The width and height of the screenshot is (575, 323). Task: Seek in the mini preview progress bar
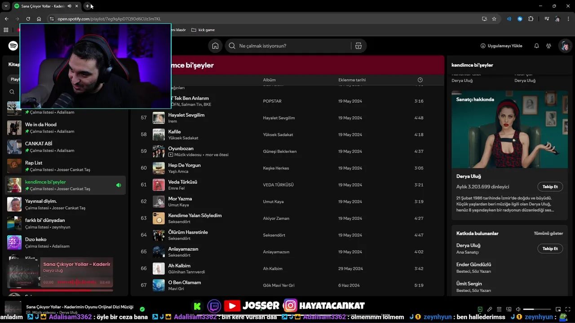pos(62,290)
